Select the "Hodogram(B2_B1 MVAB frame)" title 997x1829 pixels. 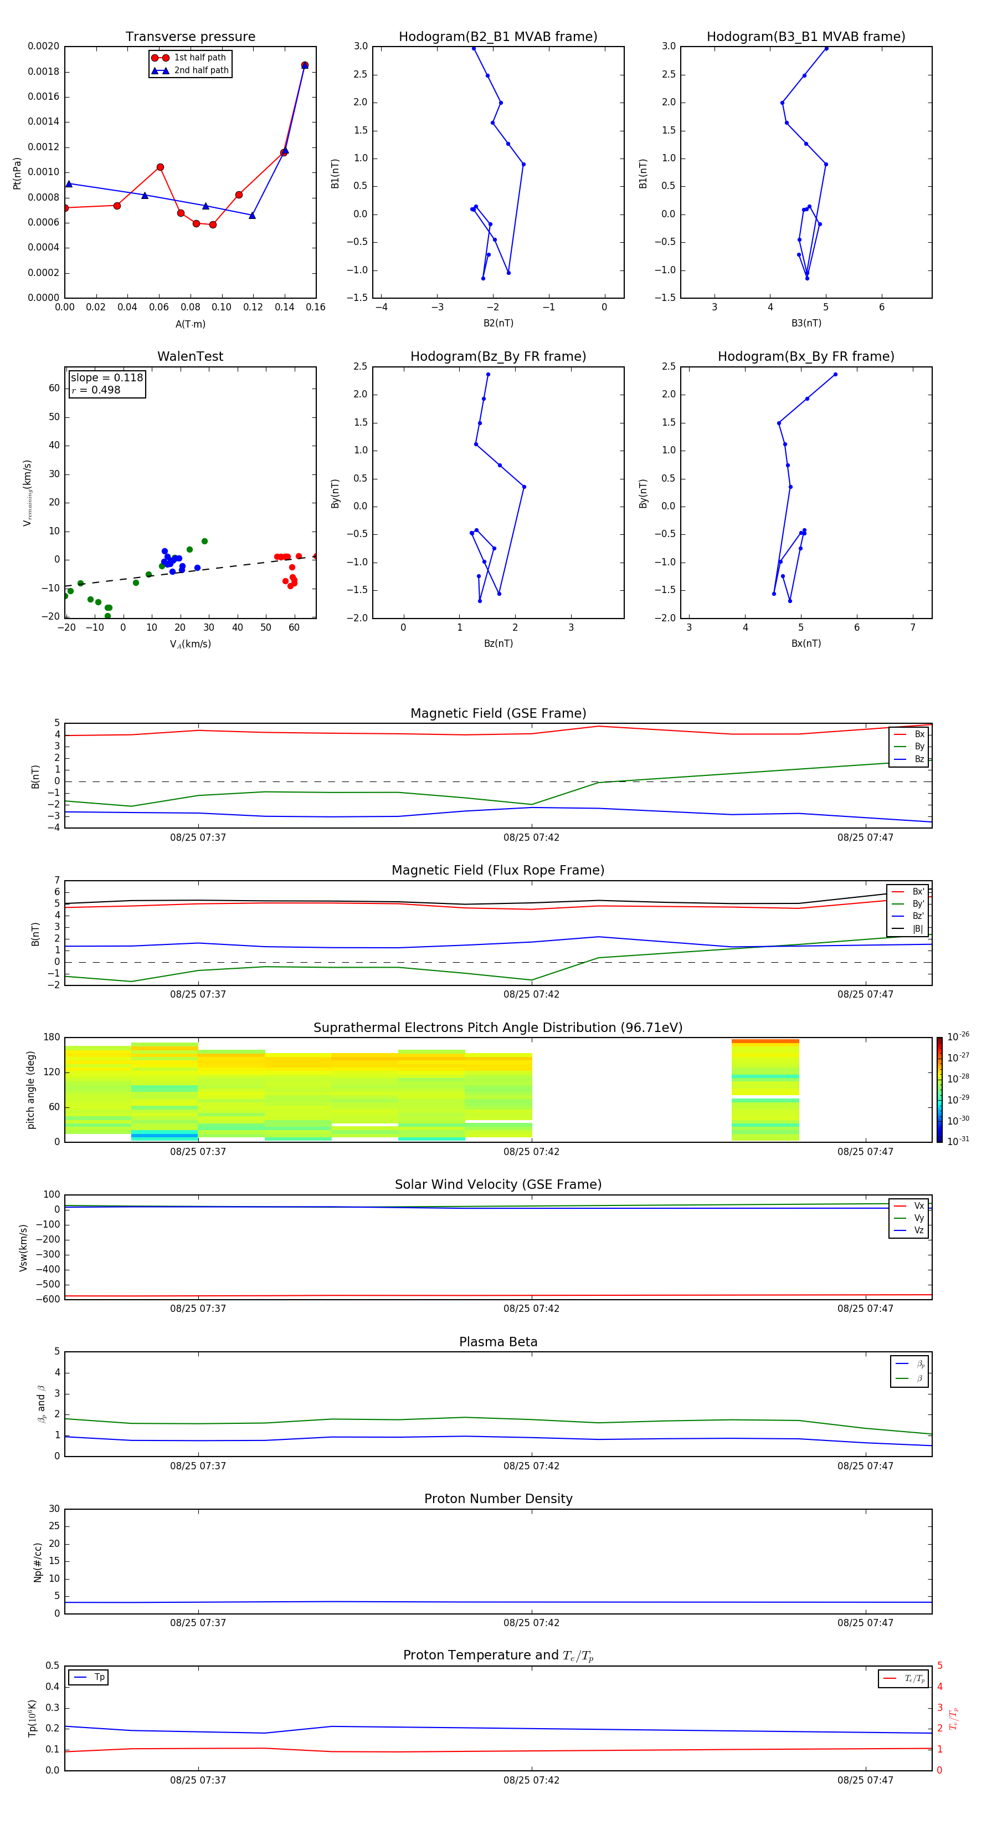click(x=498, y=36)
